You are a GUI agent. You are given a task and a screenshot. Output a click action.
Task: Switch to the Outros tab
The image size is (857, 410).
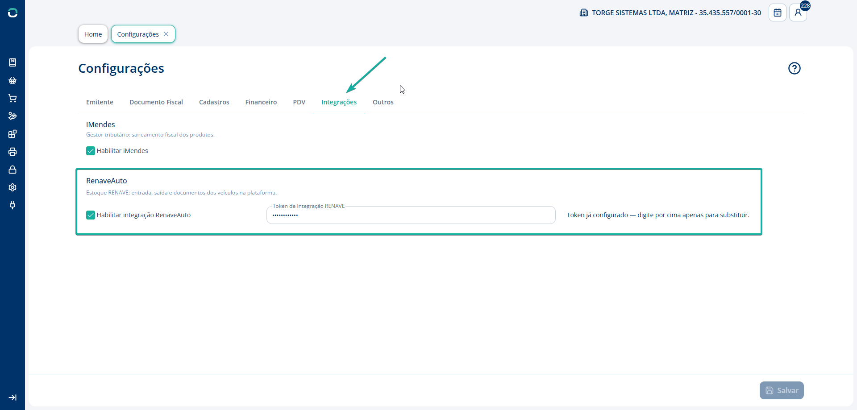(383, 102)
